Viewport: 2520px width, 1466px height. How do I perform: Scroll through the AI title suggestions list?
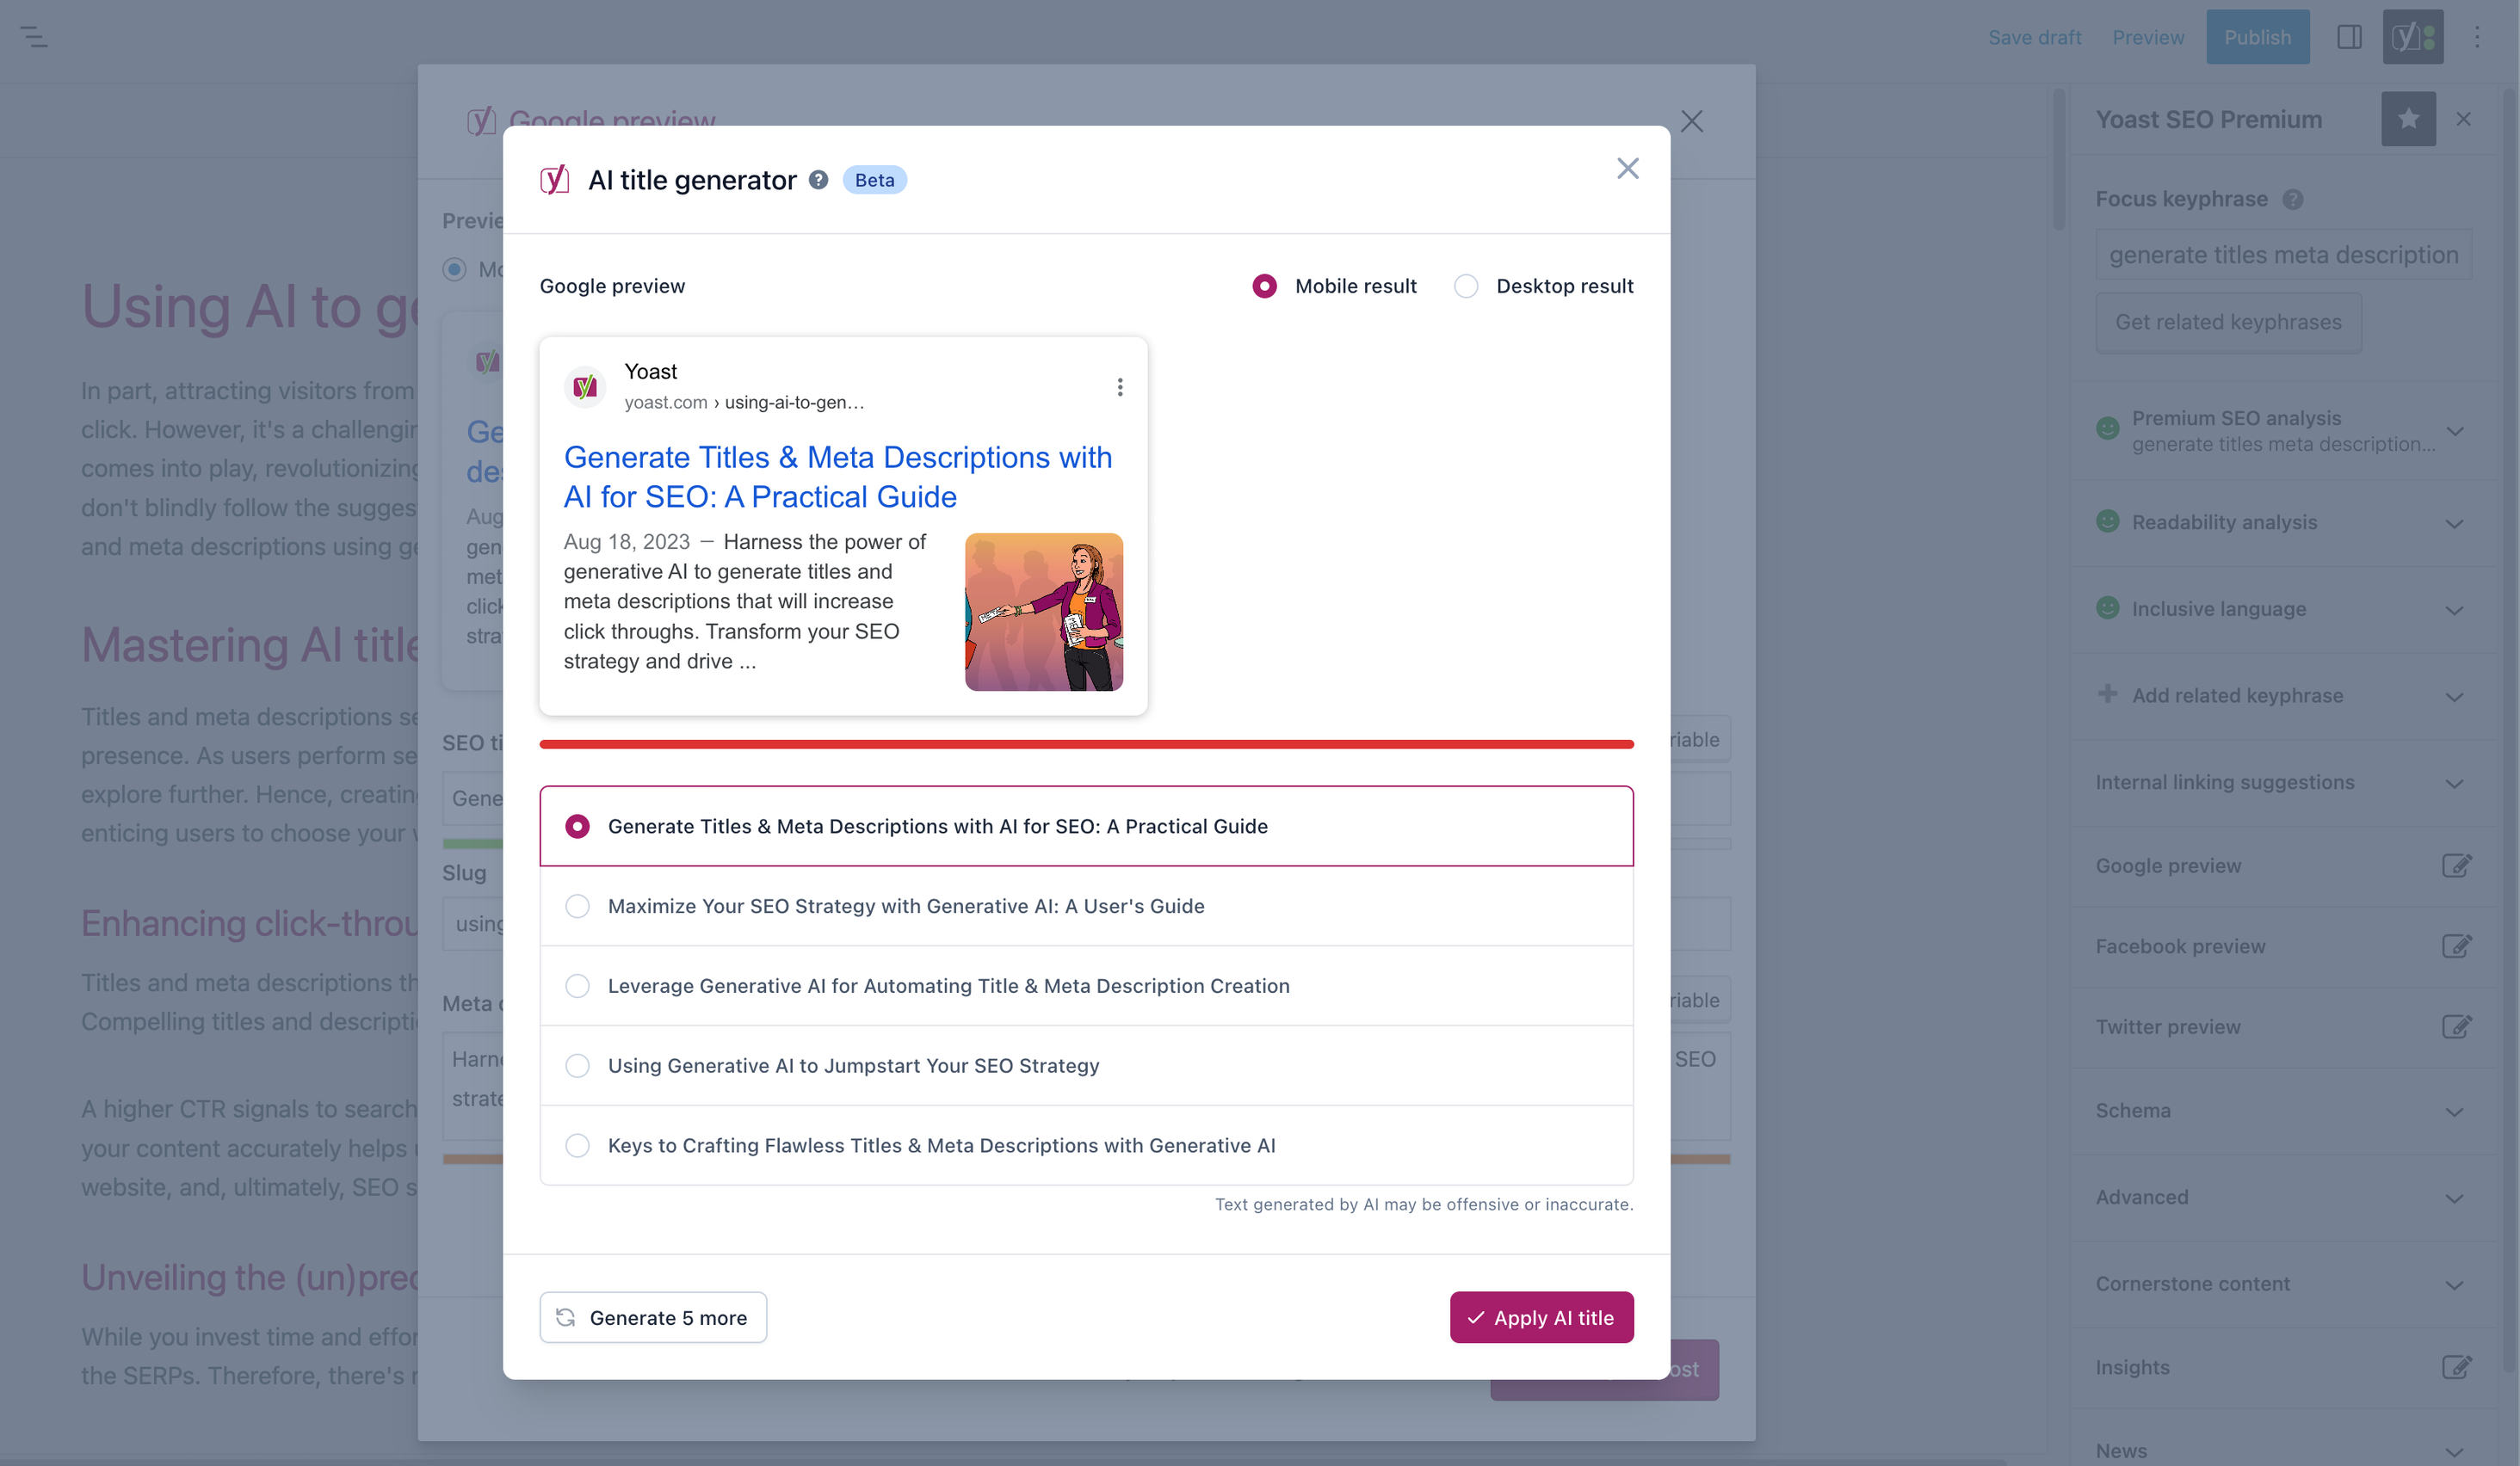1087,986
